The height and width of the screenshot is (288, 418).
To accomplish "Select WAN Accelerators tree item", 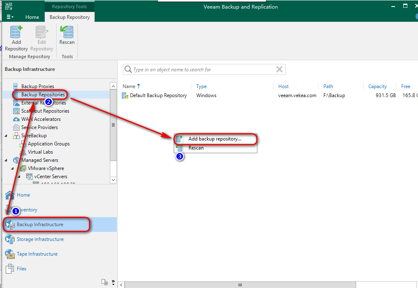I will click(41, 119).
